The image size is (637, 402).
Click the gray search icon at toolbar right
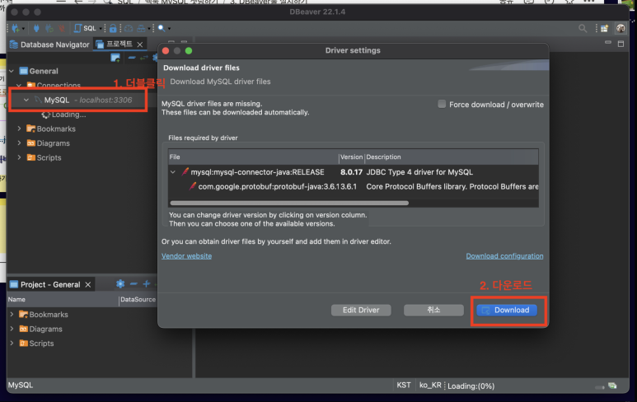pos(583,29)
